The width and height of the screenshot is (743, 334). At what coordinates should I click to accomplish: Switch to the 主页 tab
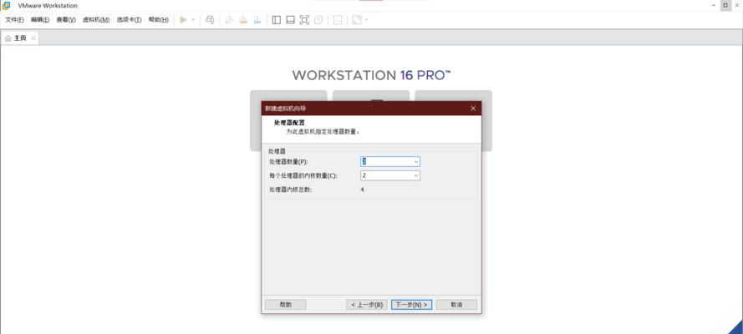20,38
